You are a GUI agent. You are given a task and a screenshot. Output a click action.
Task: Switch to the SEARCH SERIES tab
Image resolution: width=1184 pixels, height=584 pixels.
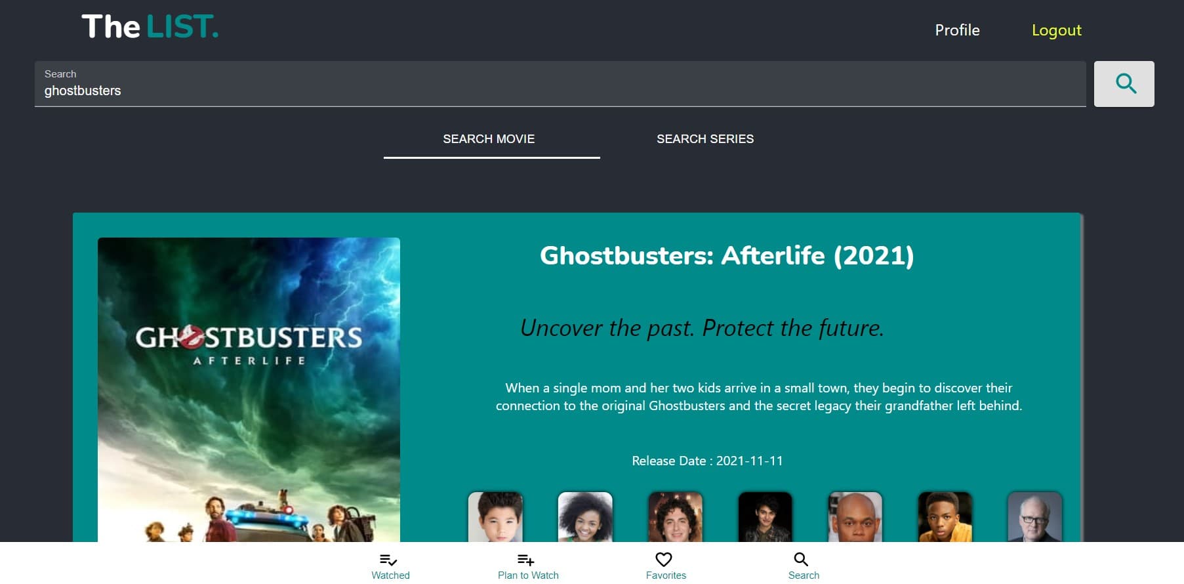(x=705, y=139)
